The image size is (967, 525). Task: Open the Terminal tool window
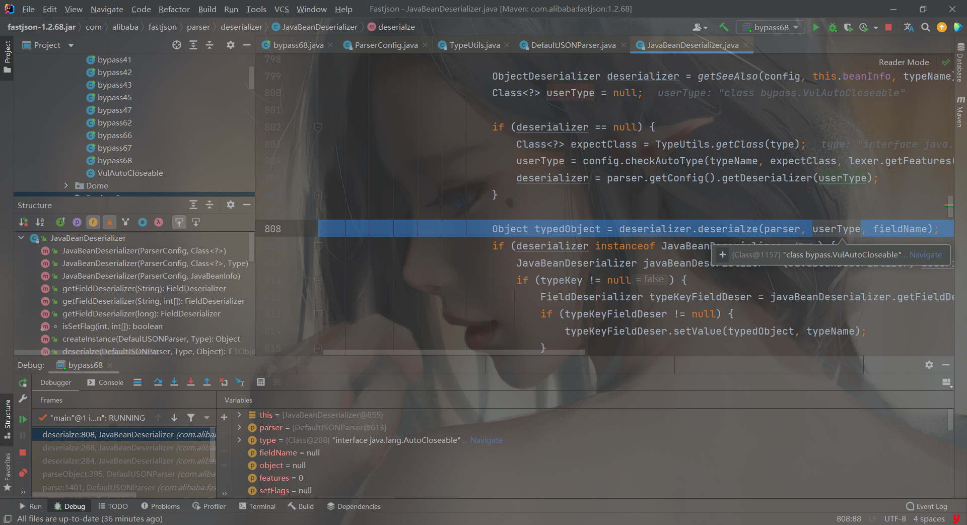tap(257, 506)
